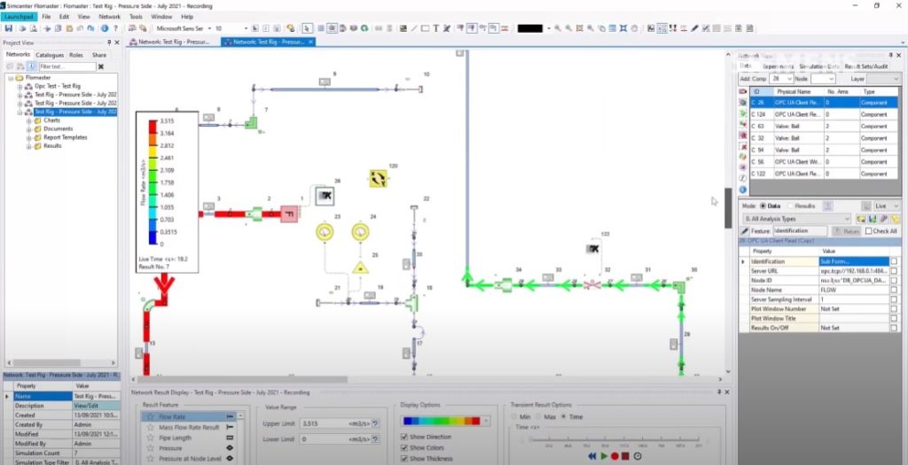Open the Network menu
Viewport: 908px width, 465px height.
109,16
